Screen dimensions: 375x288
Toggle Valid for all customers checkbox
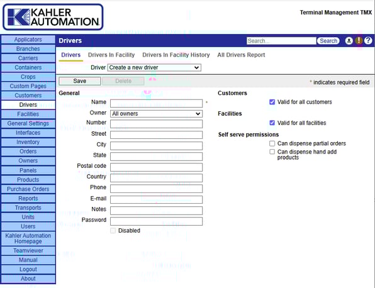pyautogui.click(x=272, y=102)
